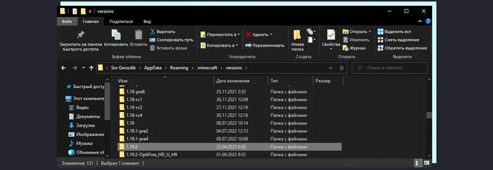This screenshot has height=170, width=493.
Task: Open Журнал (History) for the file
Action: [354, 48]
